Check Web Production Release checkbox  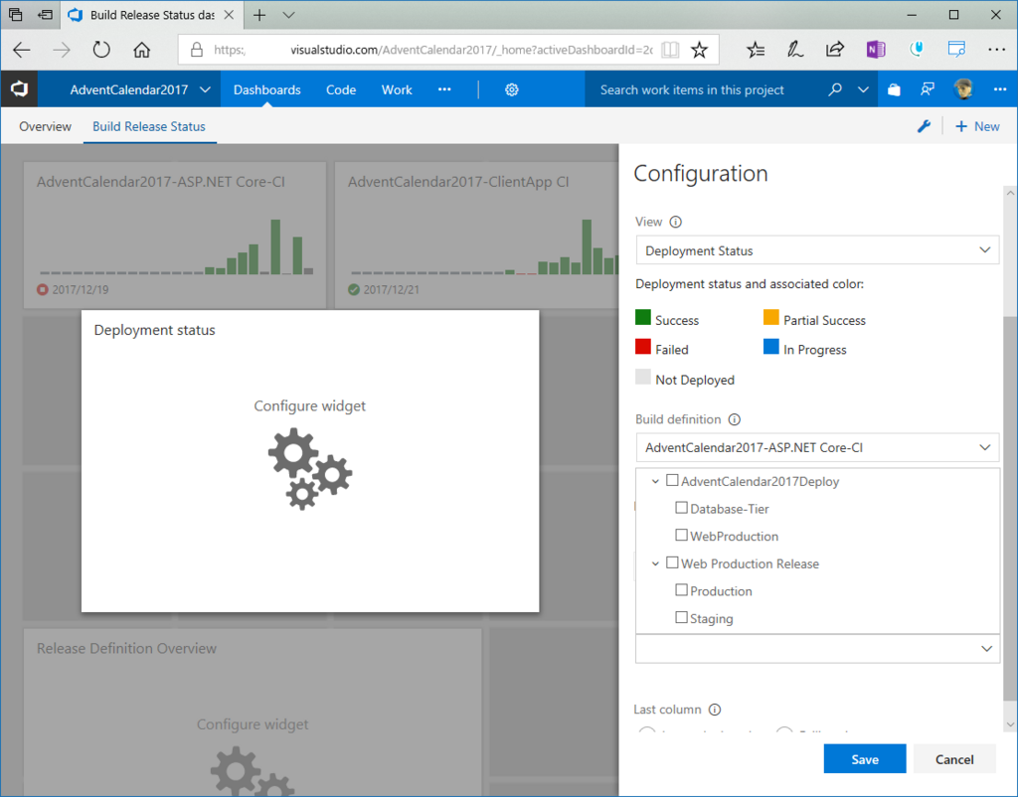click(x=672, y=562)
